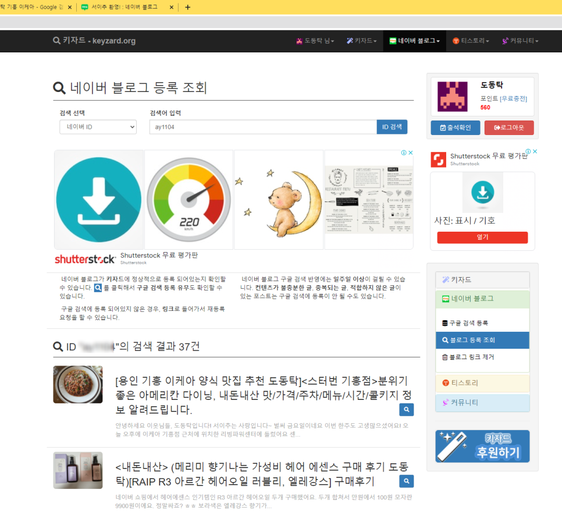Viewport: 562px width, 514px height.
Task: Switch to the 네이버 블로그 browser tab
Action: coord(124,7)
